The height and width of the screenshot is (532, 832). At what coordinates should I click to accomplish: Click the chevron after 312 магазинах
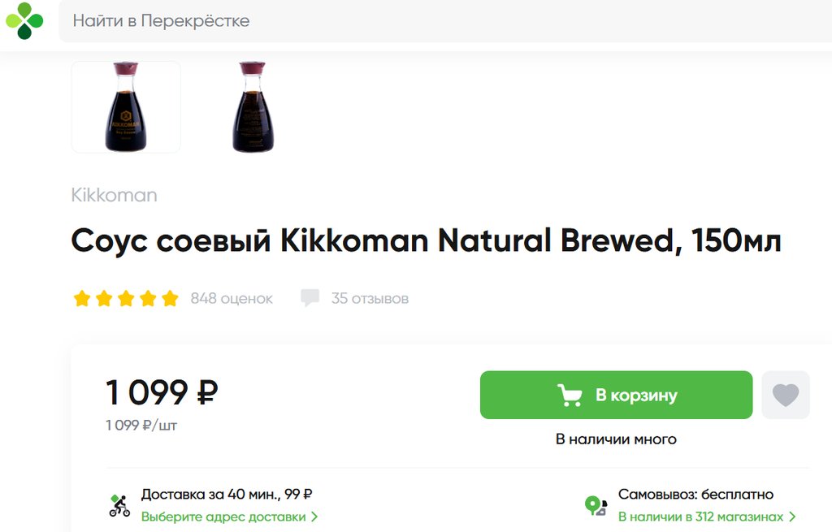coord(792,517)
